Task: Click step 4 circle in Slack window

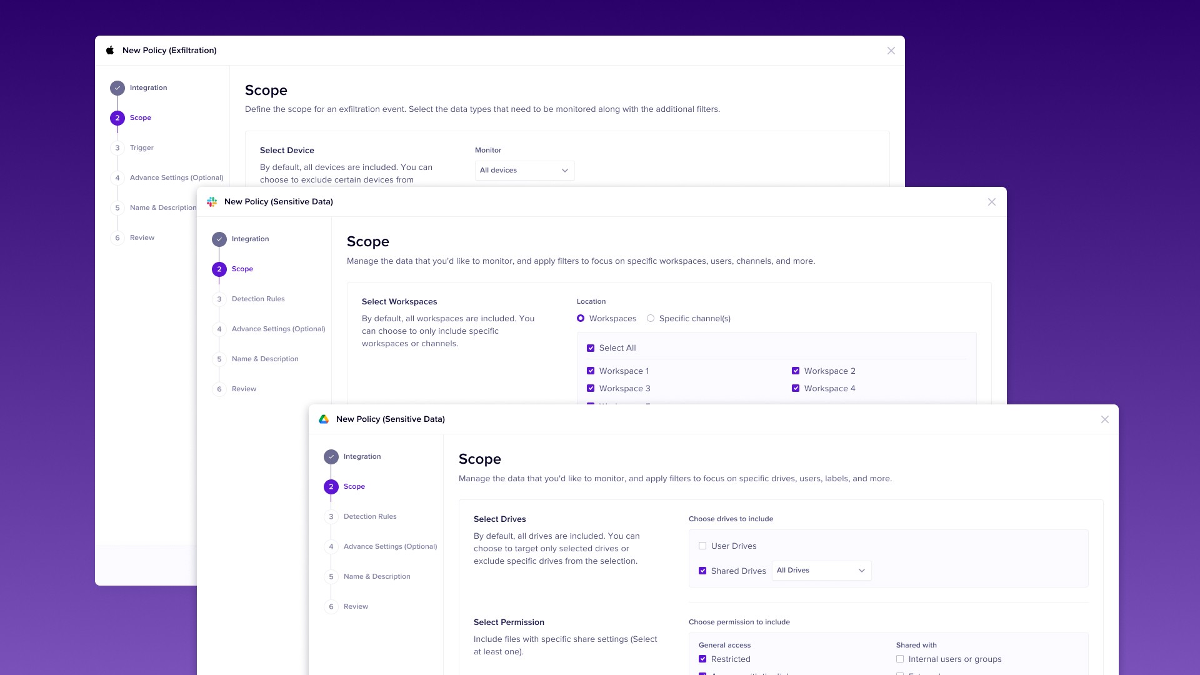Action: click(219, 329)
